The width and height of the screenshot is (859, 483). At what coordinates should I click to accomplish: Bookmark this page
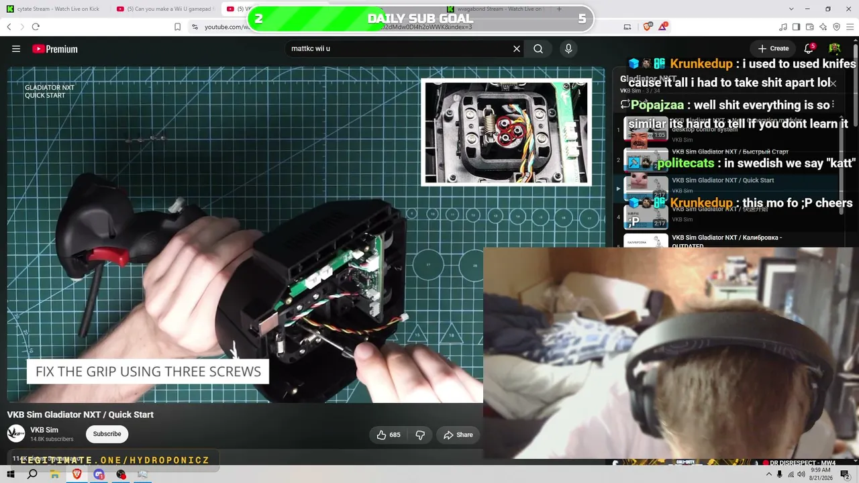pos(177,27)
